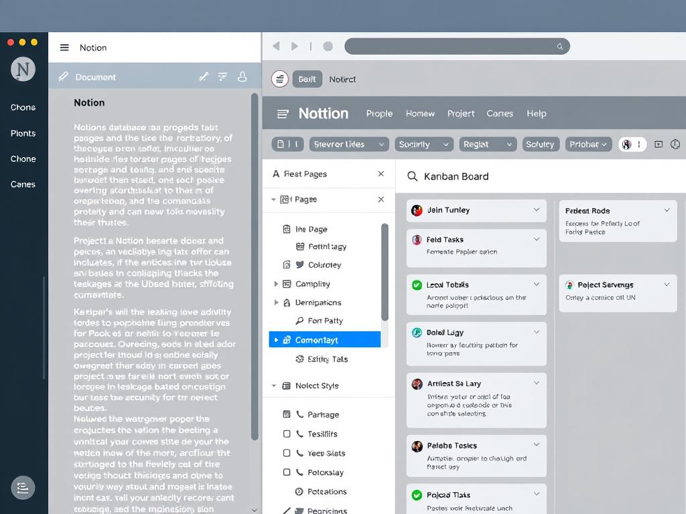Open the filter lines icon in Document bar
Viewport: 686px width, 514px height.
coord(222,77)
